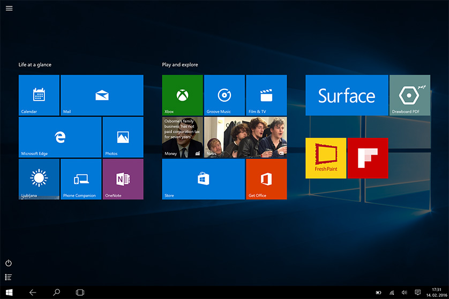Expand the hamburger menu

click(x=9, y=8)
